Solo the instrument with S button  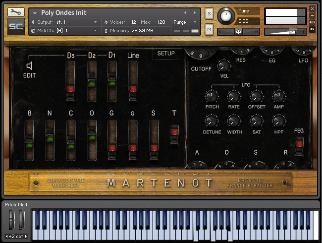point(209,13)
